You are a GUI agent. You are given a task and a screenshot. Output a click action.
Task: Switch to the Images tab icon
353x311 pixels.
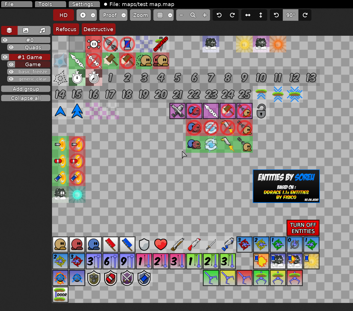(26, 30)
